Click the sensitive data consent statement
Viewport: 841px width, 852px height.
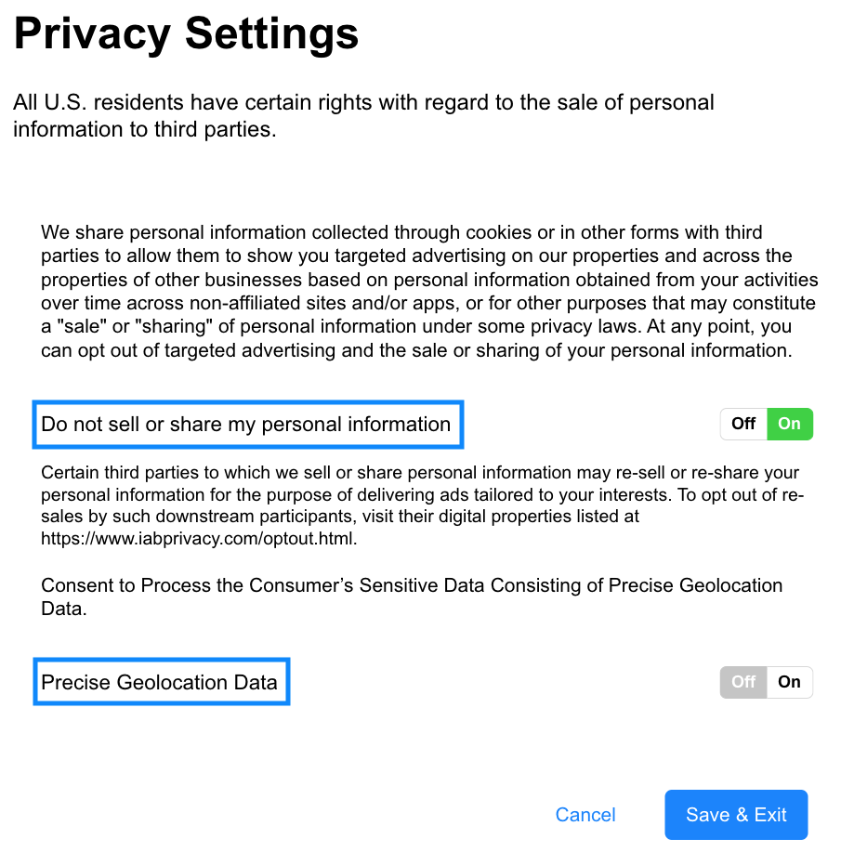[412, 596]
